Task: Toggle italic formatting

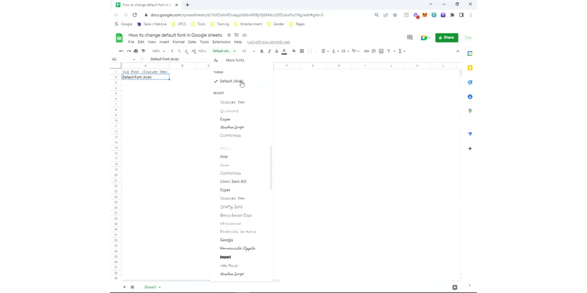Action: point(269,51)
